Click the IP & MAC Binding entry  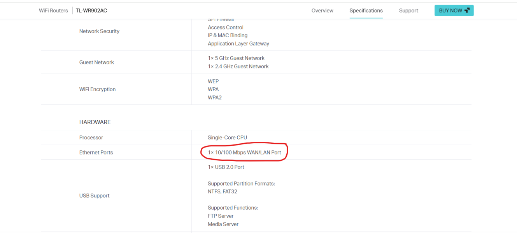pyautogui.click(x=228, y=35)
